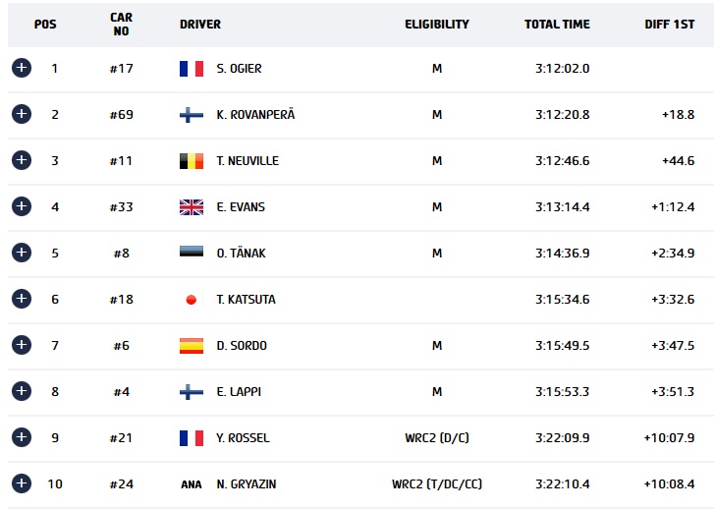Open plus icon for E. Evans
This screenshot has width=715, height=510.
tap(22, 206)
